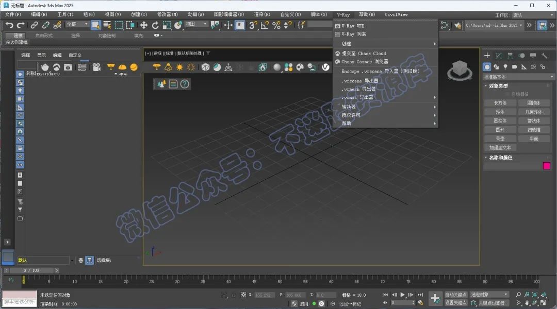Open the 渲染(R) menu

tap(262, 14)
